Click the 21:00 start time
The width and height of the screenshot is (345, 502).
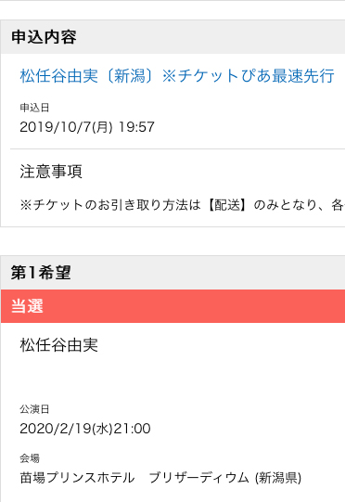pos(133,429)
